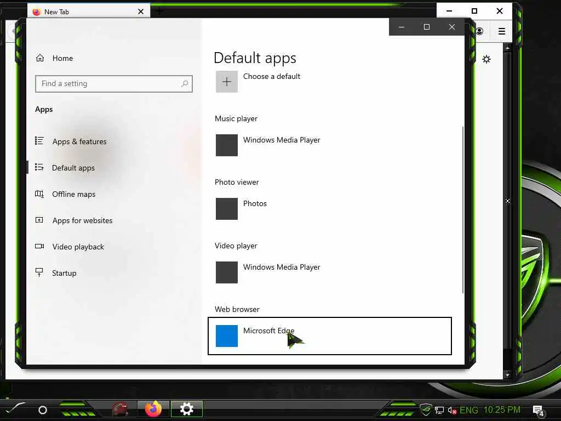
Task: Switch to Firefox from the taskbar
Action: coord(153,409)
